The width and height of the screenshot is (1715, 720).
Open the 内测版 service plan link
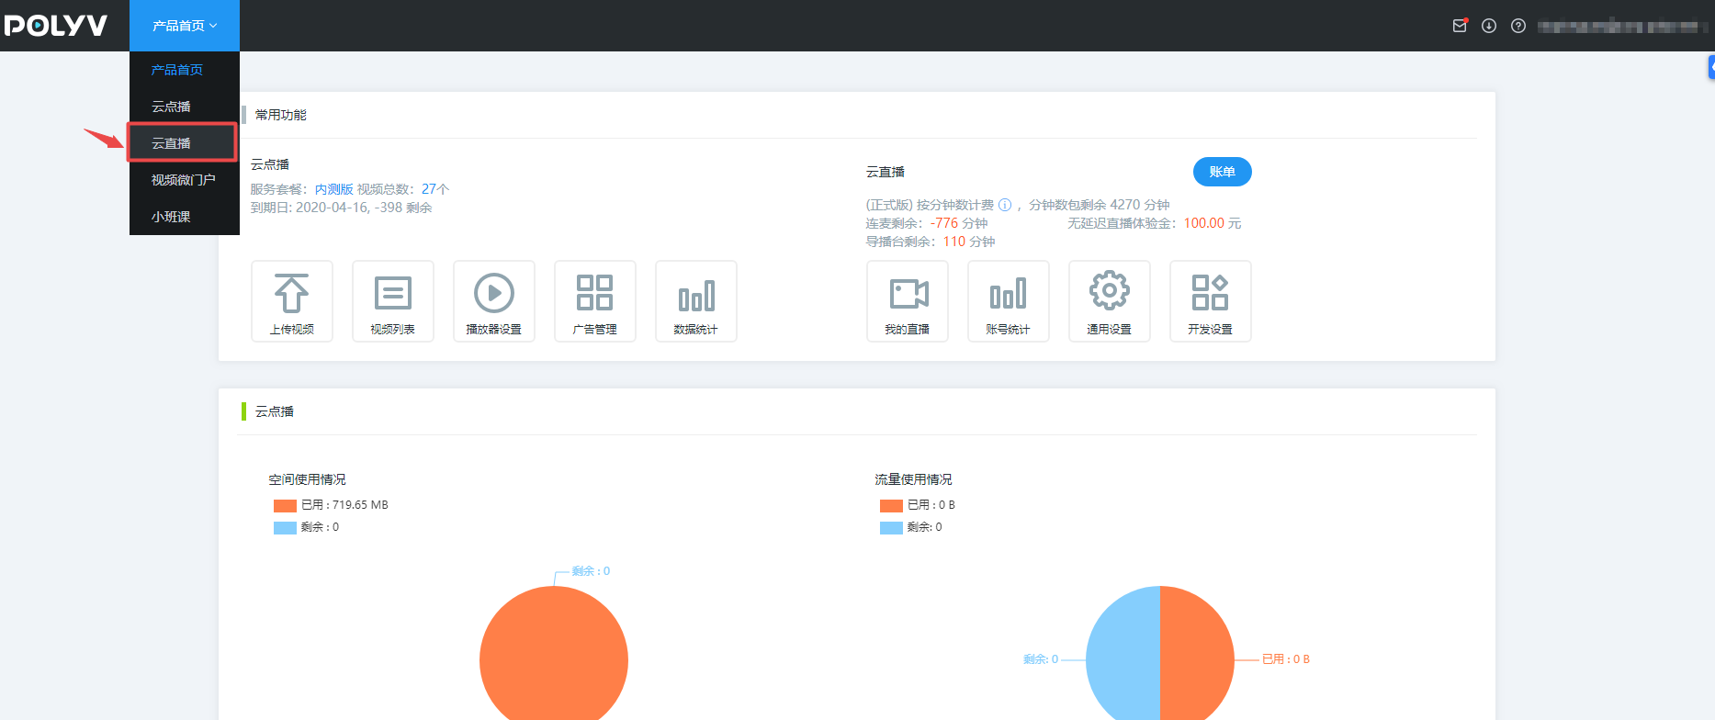click(333, 189)
